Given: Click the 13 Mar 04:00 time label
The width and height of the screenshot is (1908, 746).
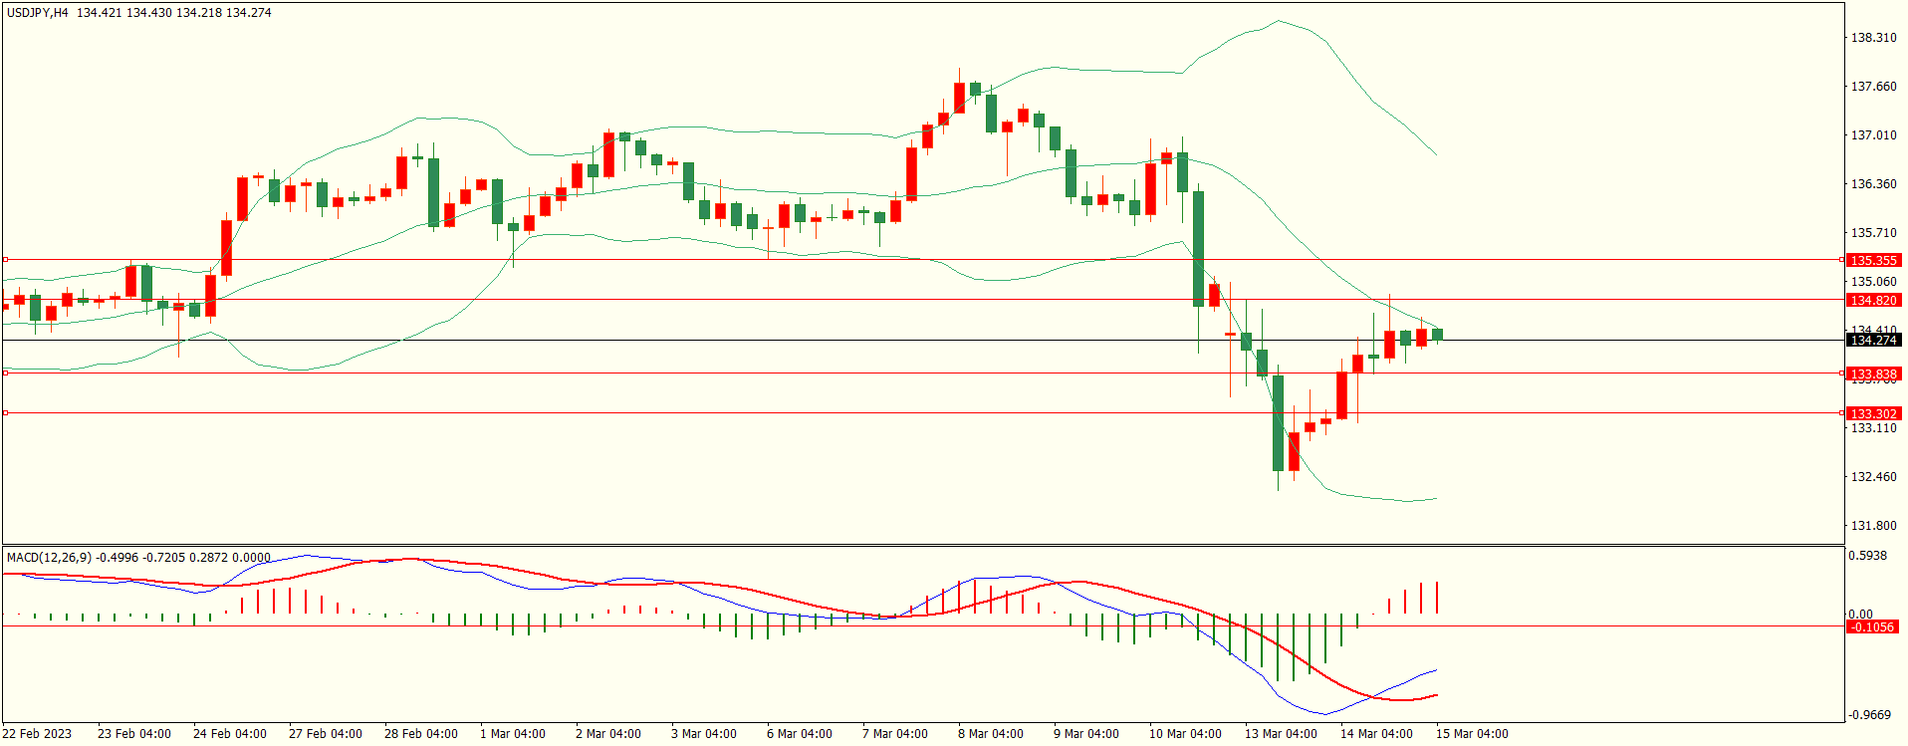Looking at the screenshot, I should (1281, 734).
